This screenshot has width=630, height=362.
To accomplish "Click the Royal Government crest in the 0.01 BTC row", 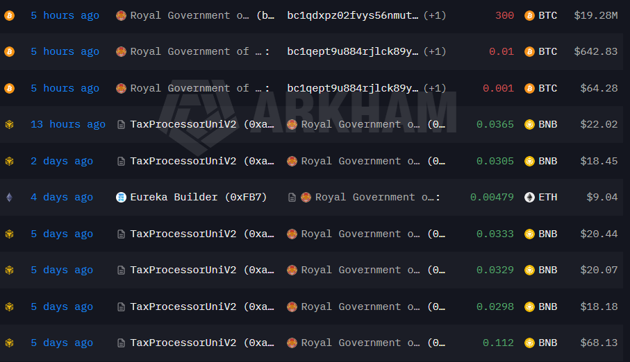I will pyautogui.click(x=121, y=52).
